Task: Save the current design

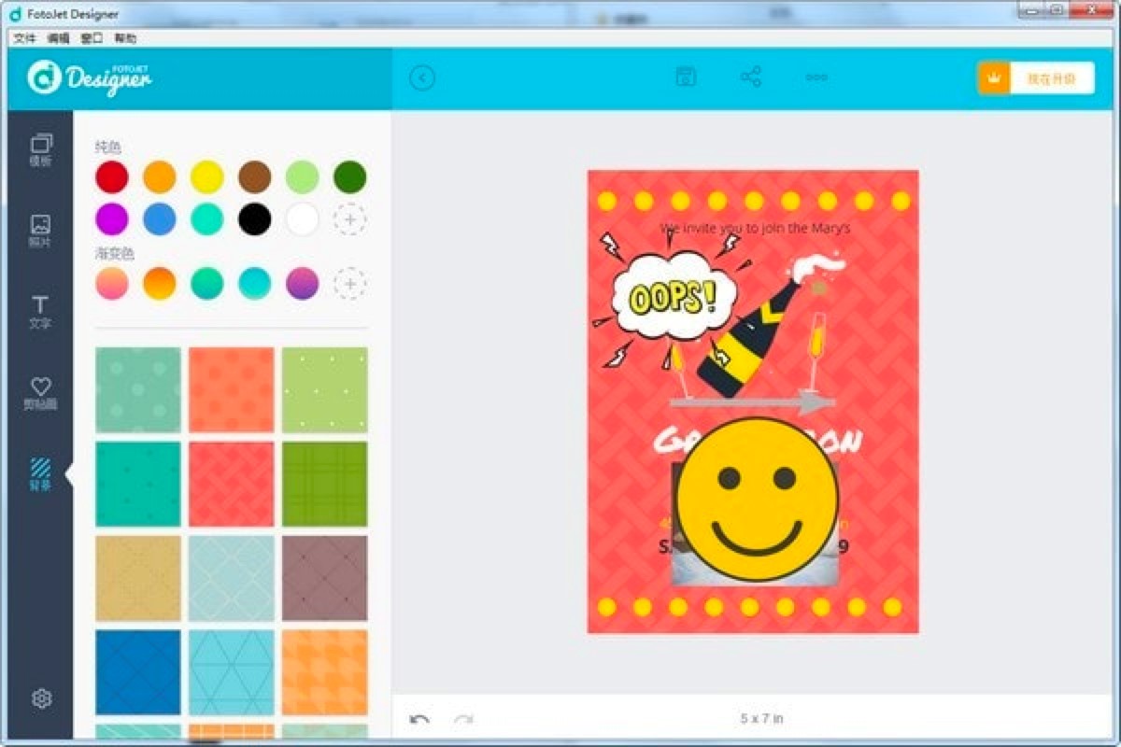Action: 685,77
